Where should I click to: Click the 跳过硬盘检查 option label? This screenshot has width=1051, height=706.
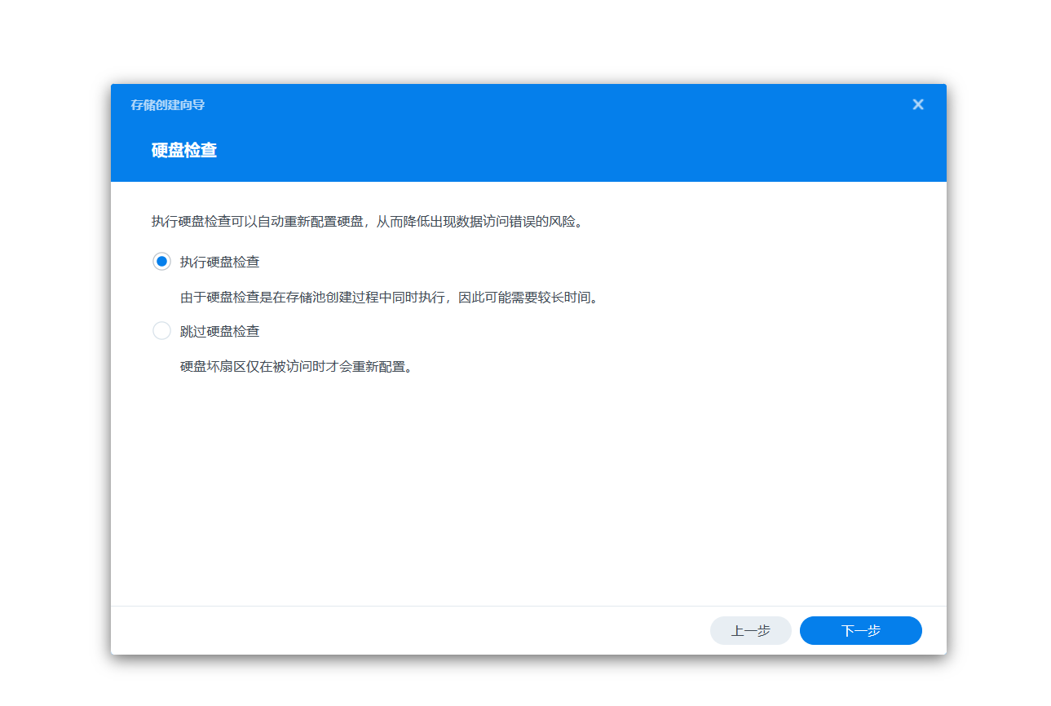pos(220,331)
